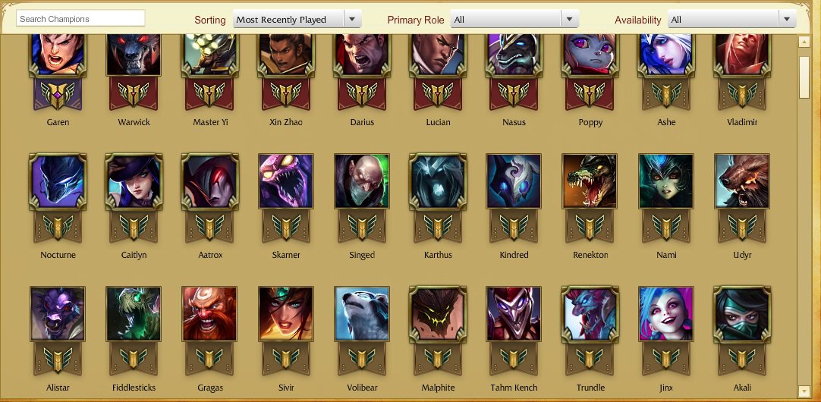Select the Renekton champion icon

(x=590, y=181)
